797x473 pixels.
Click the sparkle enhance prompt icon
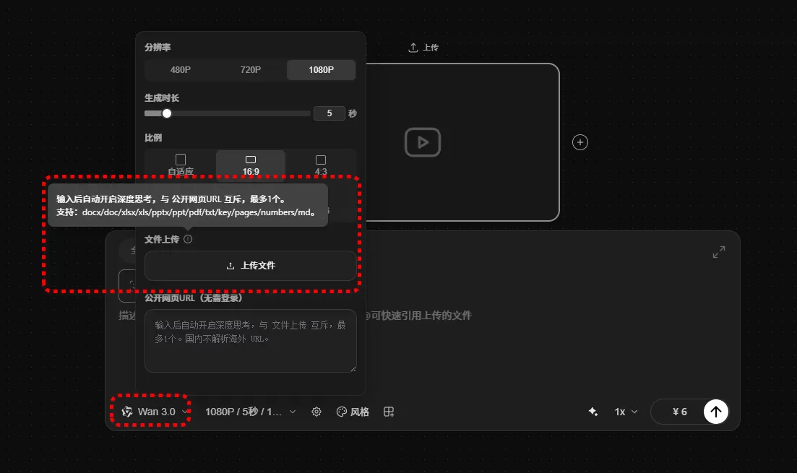coord(593,412)
